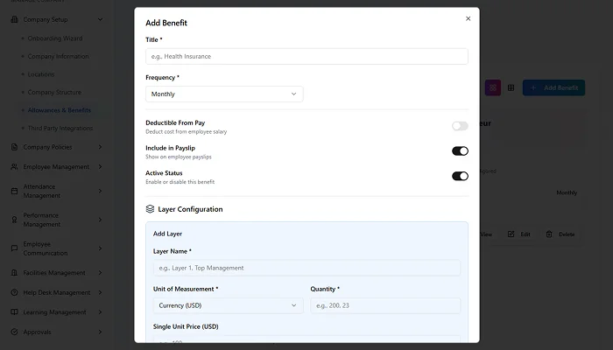This screenshot has height=350, width=613.
Task: Expand Company Policies in sidebar
Action: click(x=57, y=147)
